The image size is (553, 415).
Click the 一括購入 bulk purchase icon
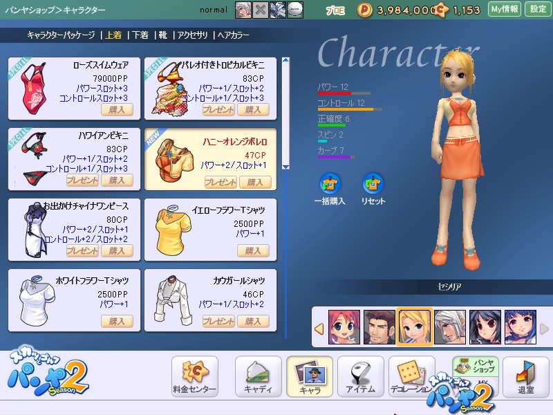tap(330, 184)
